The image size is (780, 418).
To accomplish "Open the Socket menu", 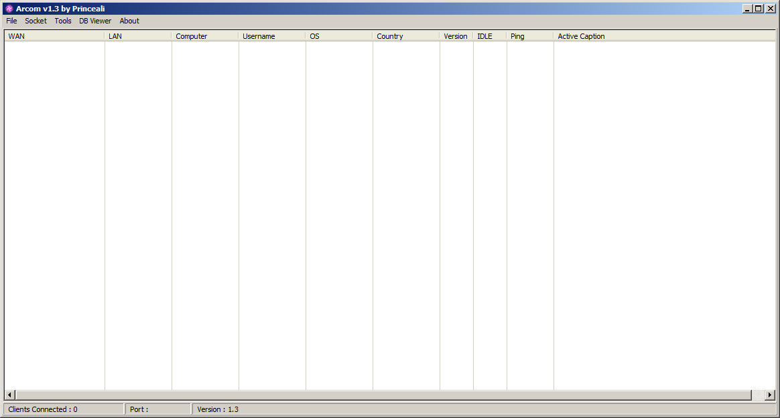I will click(x=36, y=21).
